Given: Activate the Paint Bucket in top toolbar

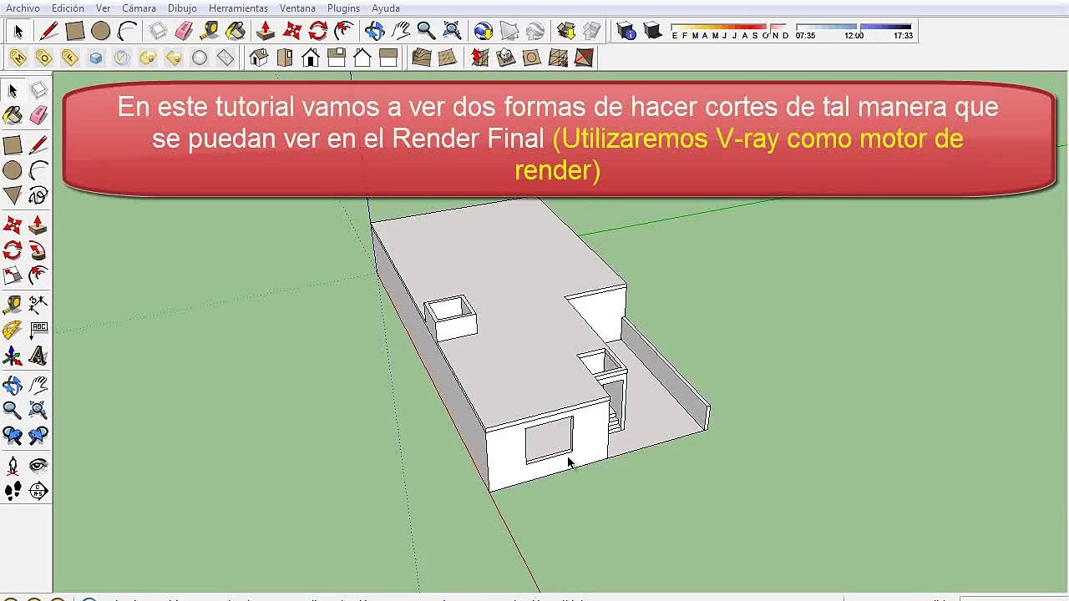Looking at the screenshot, I should pyautogui.click(x=236, y=32).
